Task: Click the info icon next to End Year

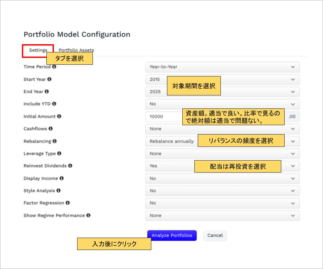Action: coord(47,91)
